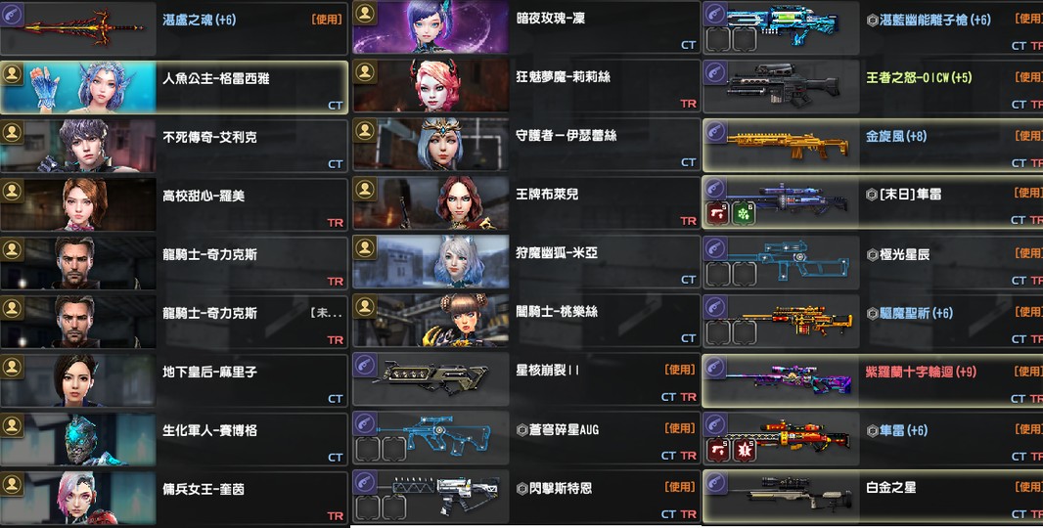Click the character badge icon on 人魚公主-格雷西雅

pos(12,73)
